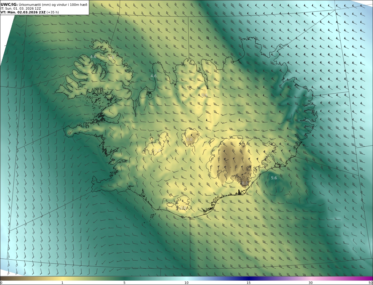This screenshot has height=285, width=373.
Task: Click the 5.6 value offshore southeast
Action: (x=274, y=178)
